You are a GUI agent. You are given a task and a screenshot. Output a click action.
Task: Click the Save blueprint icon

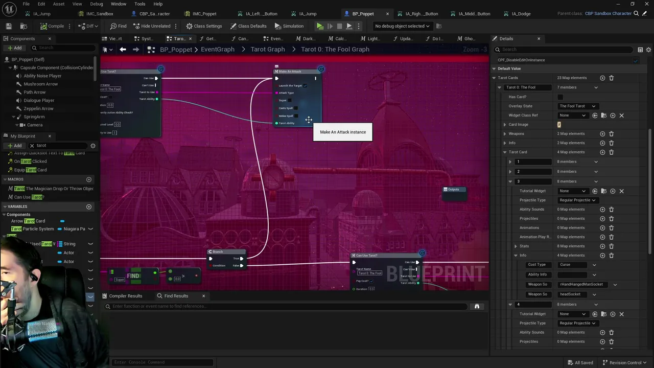[x=9, y=26]
